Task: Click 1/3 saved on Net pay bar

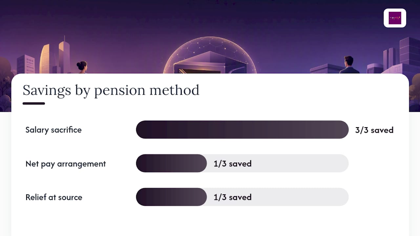Action: point(233,164)
